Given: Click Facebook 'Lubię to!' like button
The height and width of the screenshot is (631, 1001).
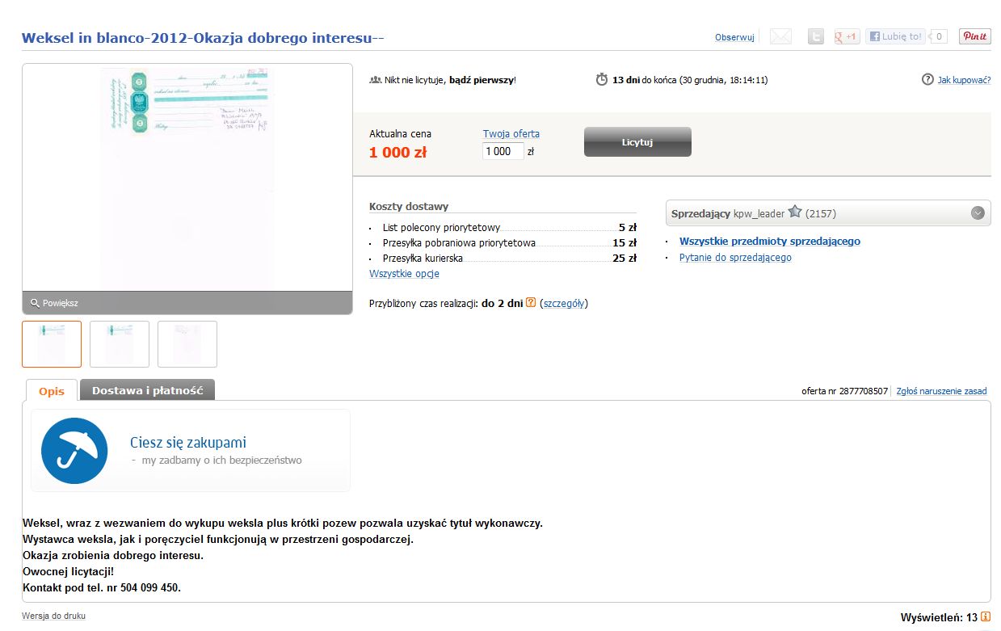Looking at the screenshot, I should (x=895, y=36).
